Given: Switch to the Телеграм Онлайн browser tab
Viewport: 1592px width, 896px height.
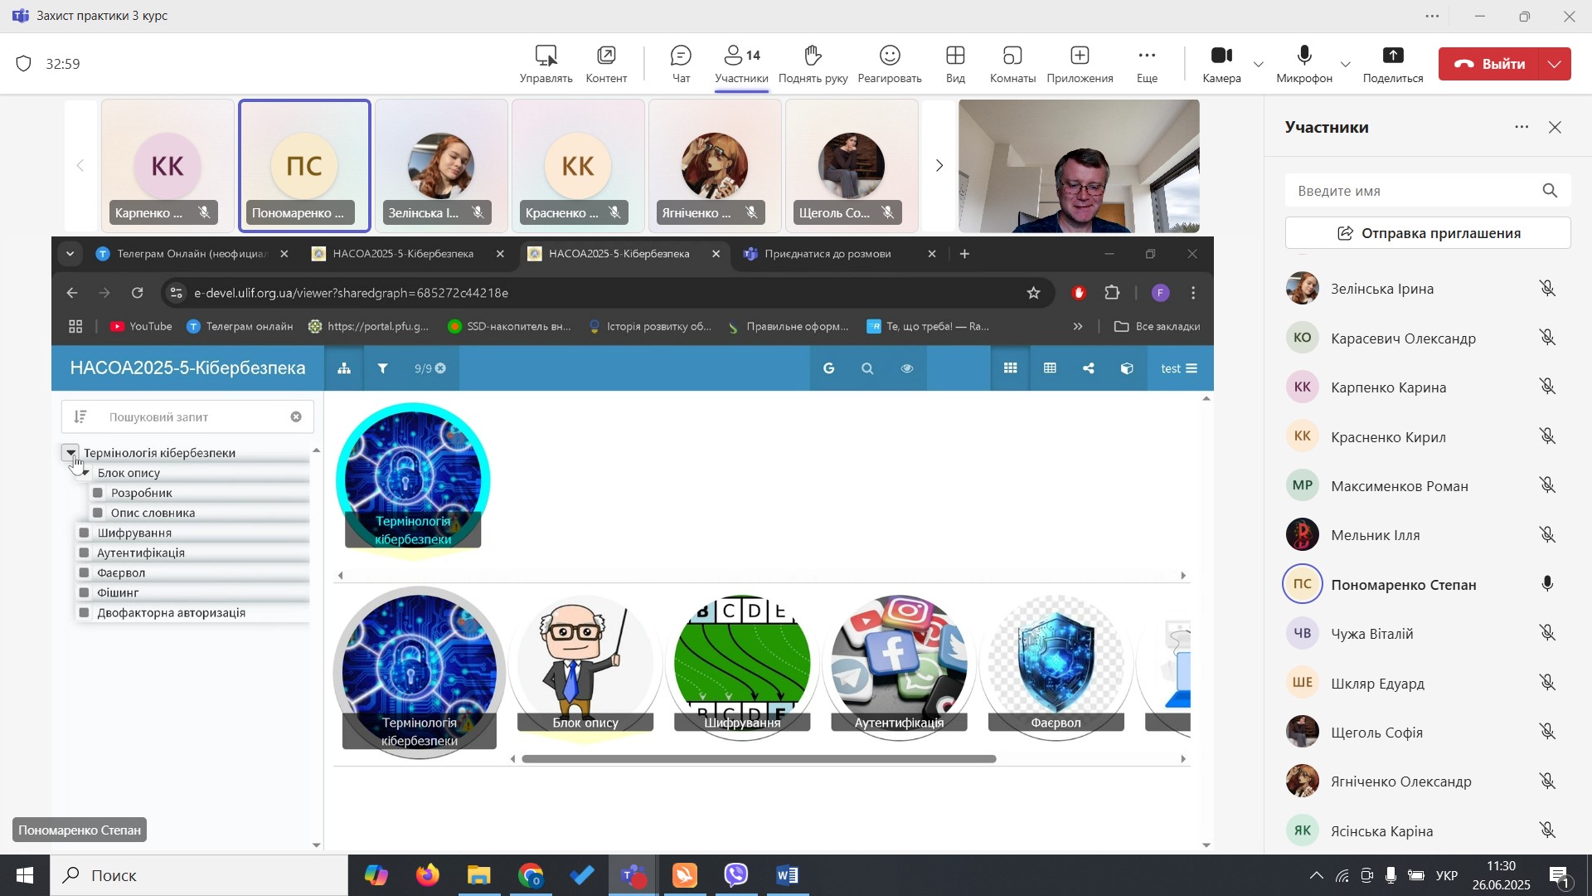Looking at the screenshot, I should tap(191, 254).
